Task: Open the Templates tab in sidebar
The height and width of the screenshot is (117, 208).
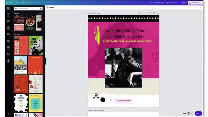Action: [8, 8]
